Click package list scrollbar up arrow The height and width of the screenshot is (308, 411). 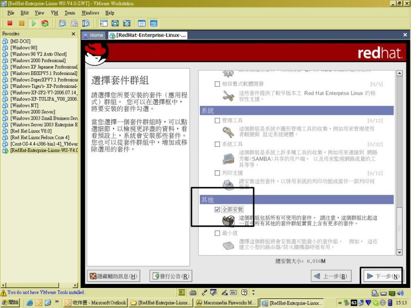pos(399,73)
